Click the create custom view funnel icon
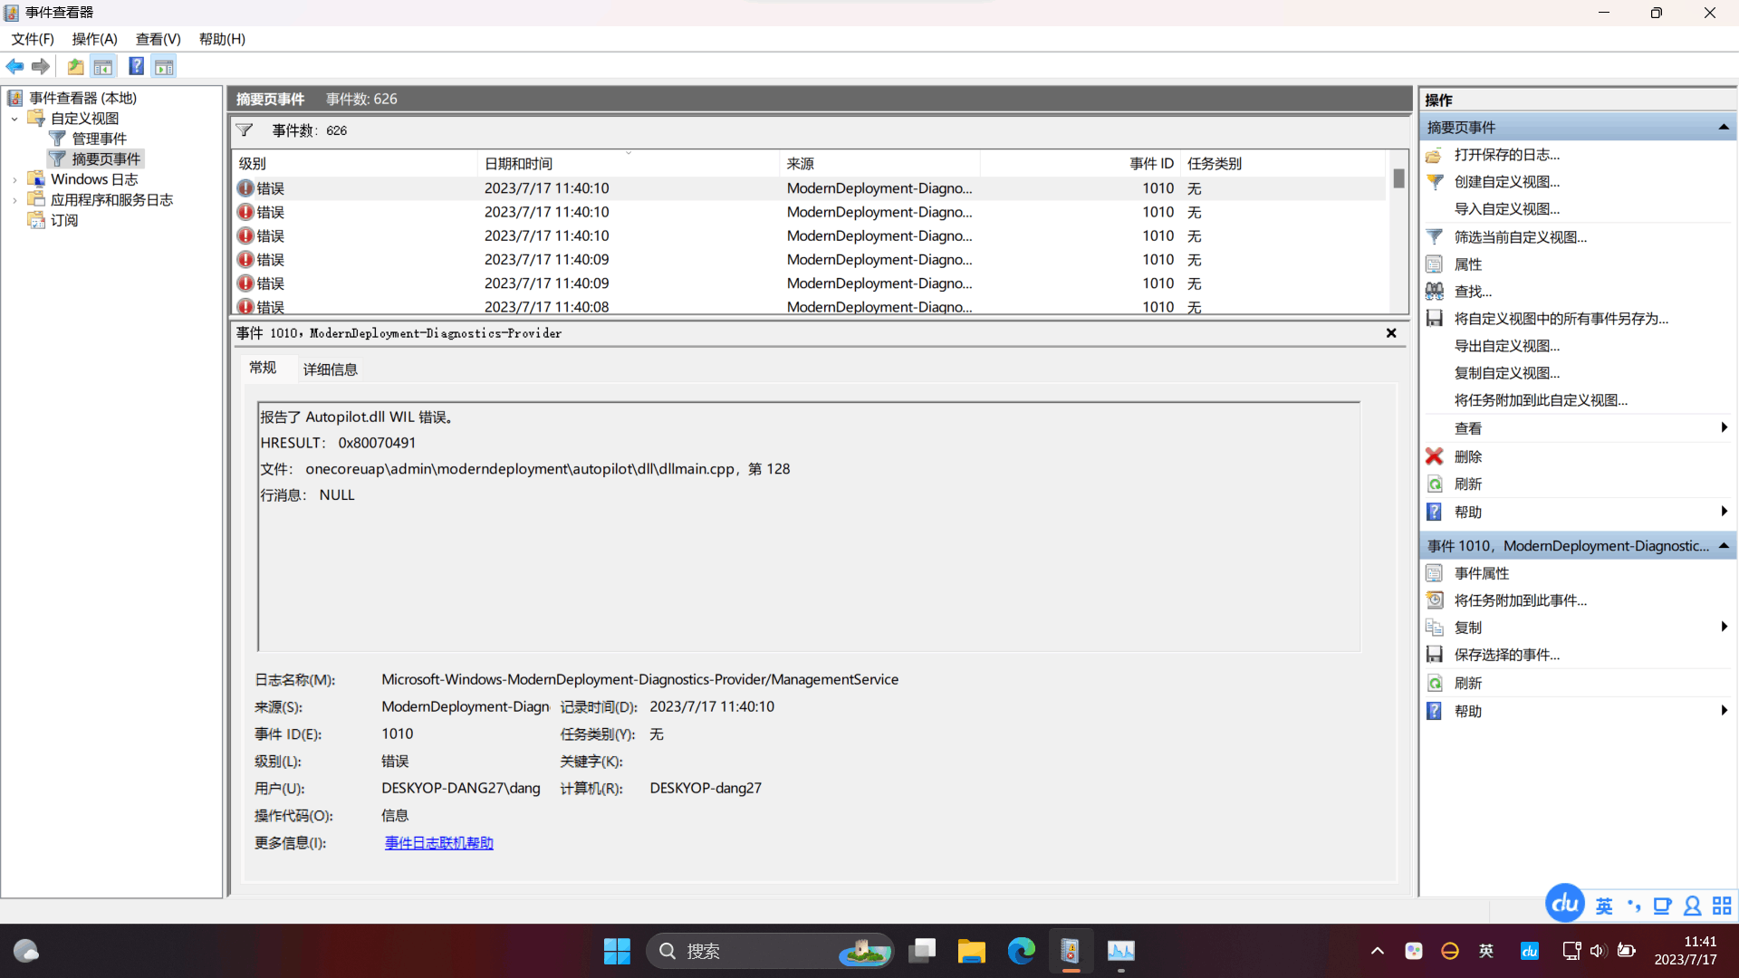 coord(1435,181)
